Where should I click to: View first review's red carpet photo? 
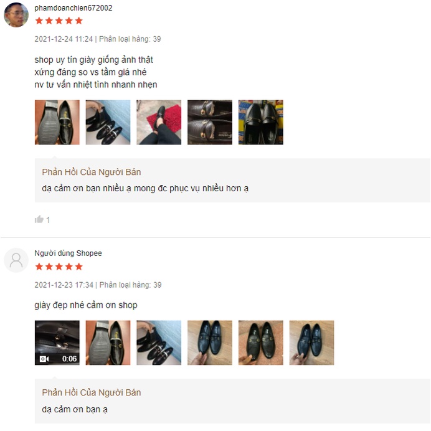tap(159, 122)
